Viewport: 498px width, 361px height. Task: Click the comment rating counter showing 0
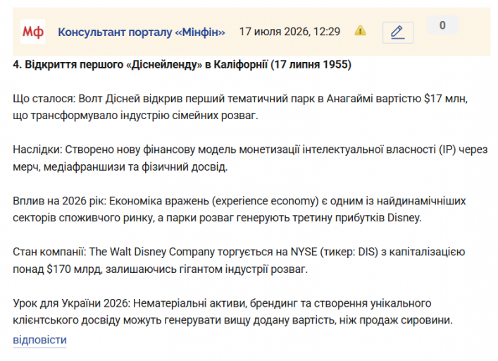(x=443, y=25)
